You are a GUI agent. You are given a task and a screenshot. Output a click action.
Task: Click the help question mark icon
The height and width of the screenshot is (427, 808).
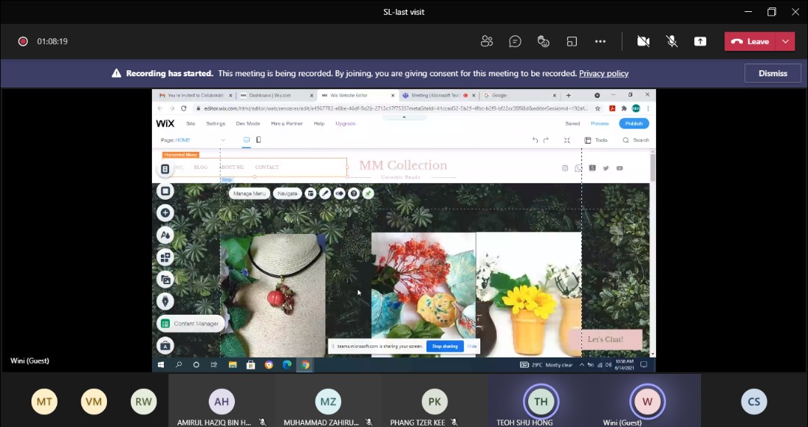[353, 193]
